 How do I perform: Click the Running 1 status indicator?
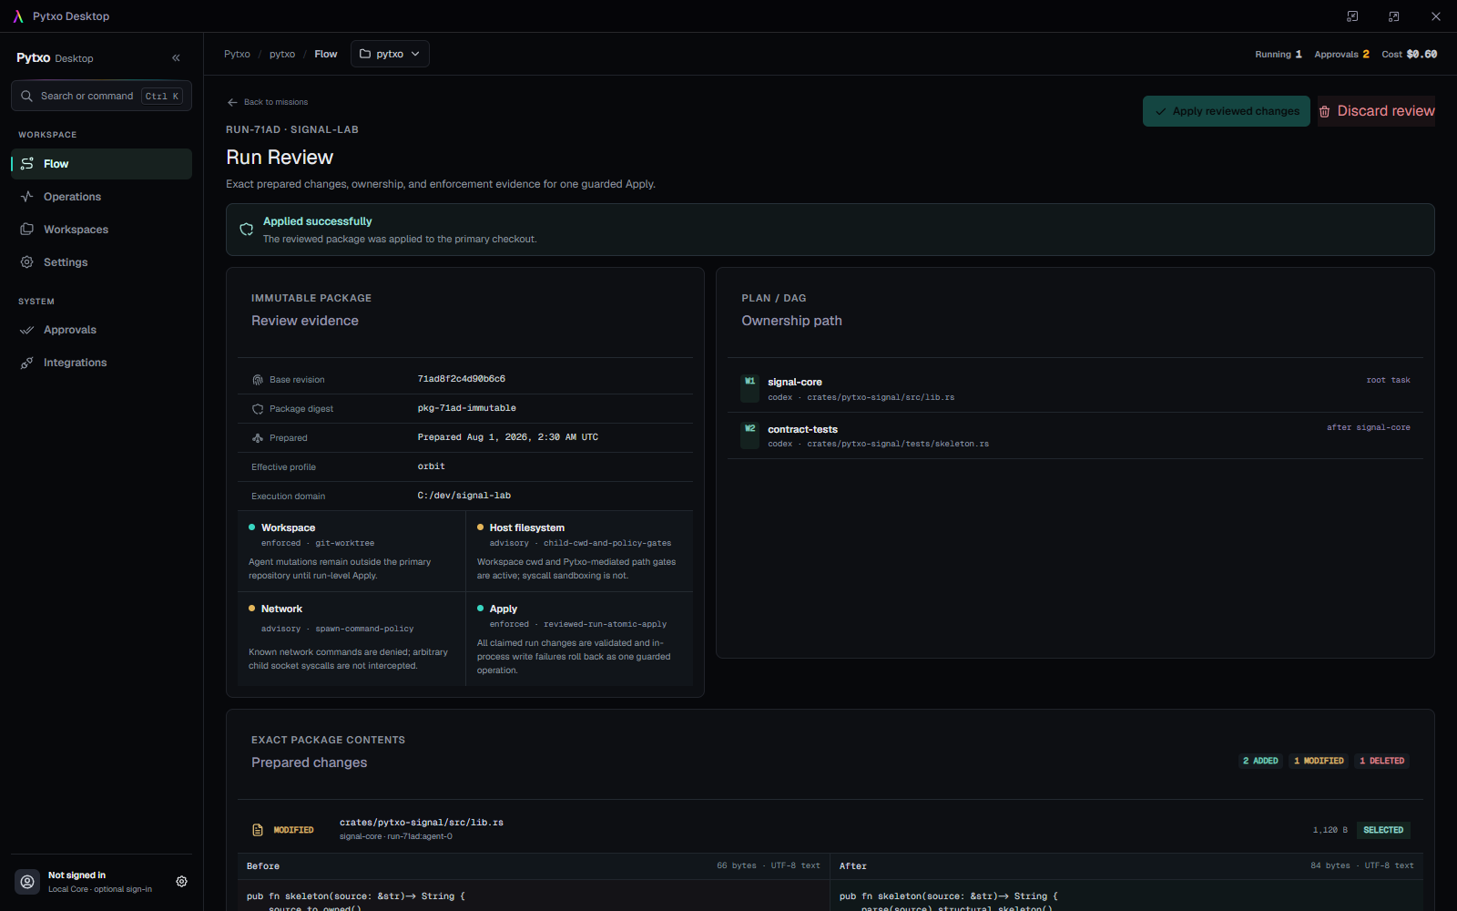click(1279, 54)
